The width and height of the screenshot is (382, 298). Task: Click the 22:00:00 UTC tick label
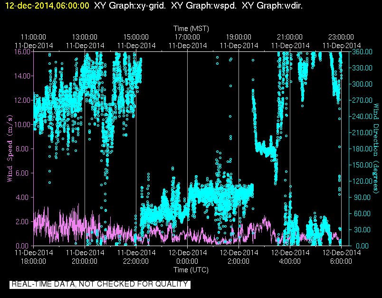pyautogui.click(x=136, y=261)
